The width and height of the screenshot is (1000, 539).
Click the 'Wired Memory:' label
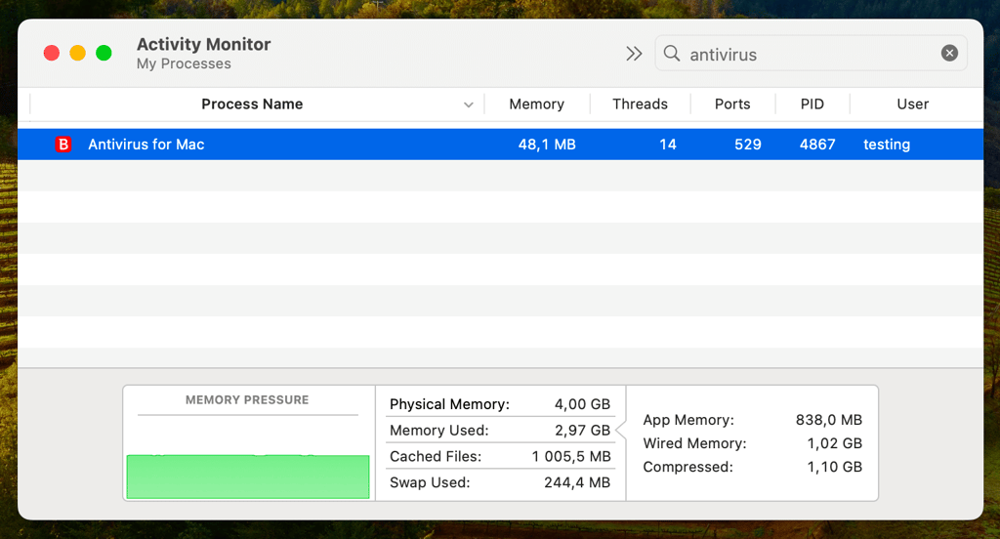click(694, 443)
